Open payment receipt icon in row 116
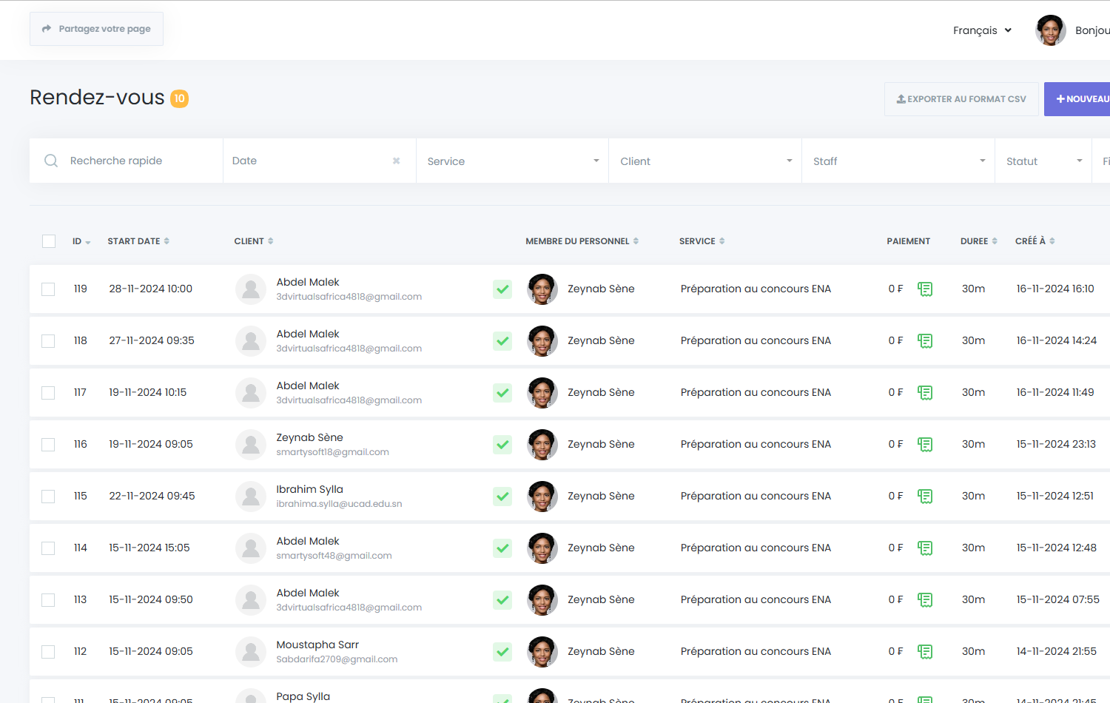Image resolution: width=1110 pixels, height=703 pixels. (924, 445)
